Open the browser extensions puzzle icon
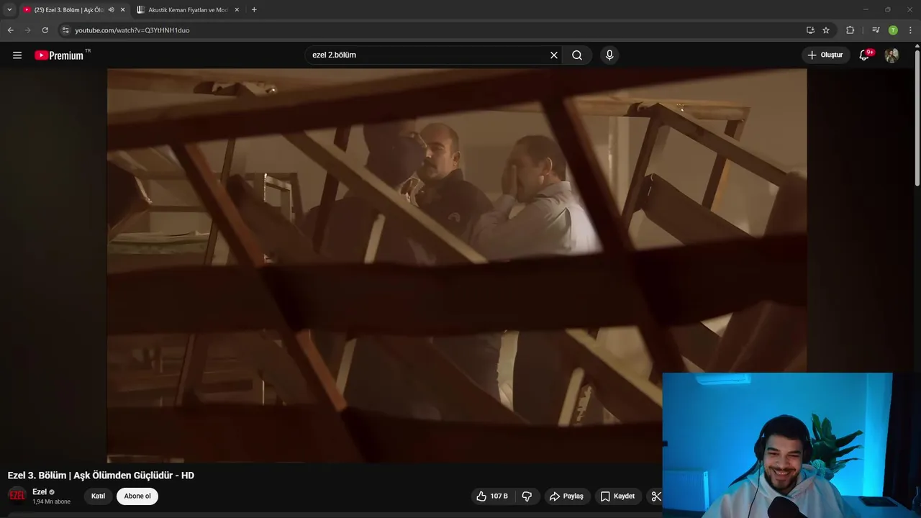The height and width of the screenshot is (518, 921). pos(850,30)
